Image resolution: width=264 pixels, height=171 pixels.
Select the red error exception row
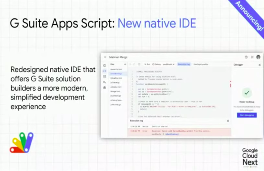coord(179,132)
